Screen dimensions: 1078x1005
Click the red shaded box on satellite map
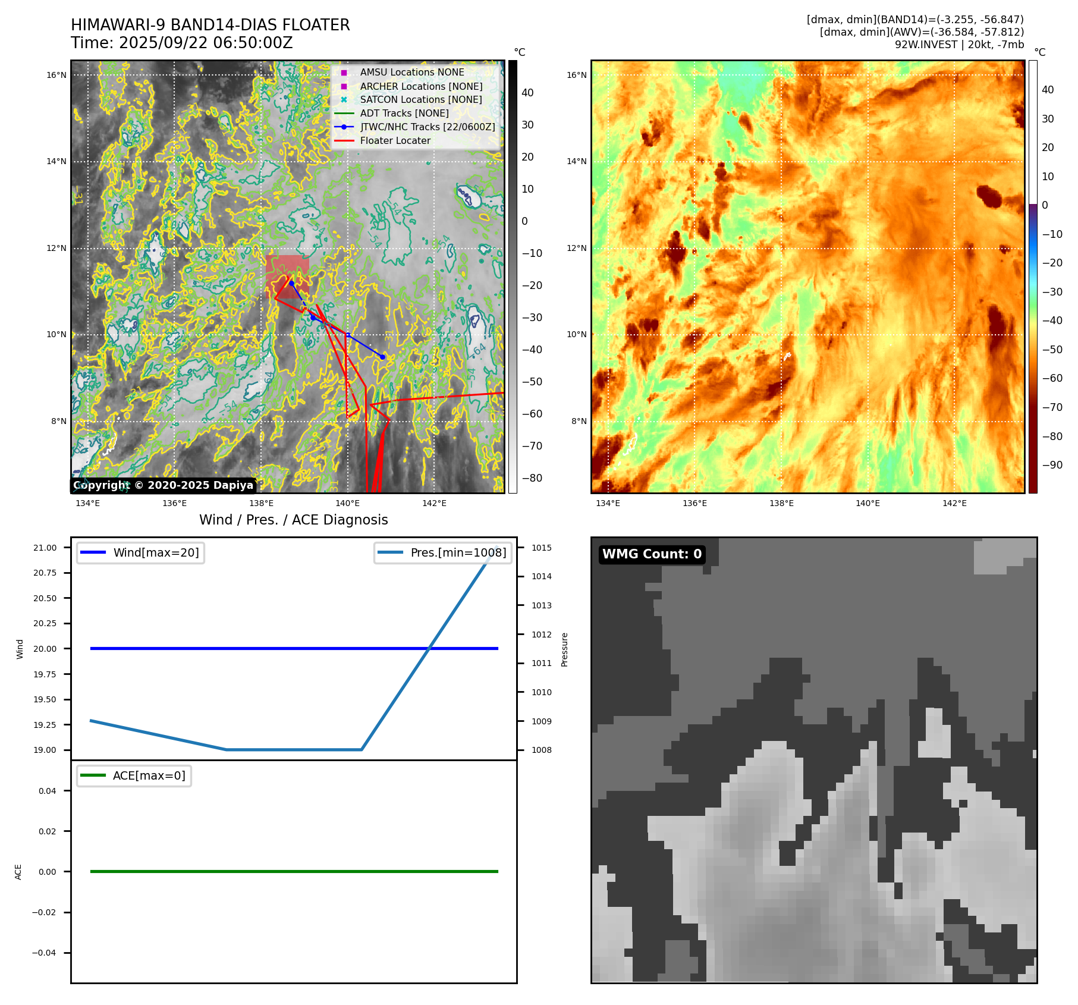[288, 276]
